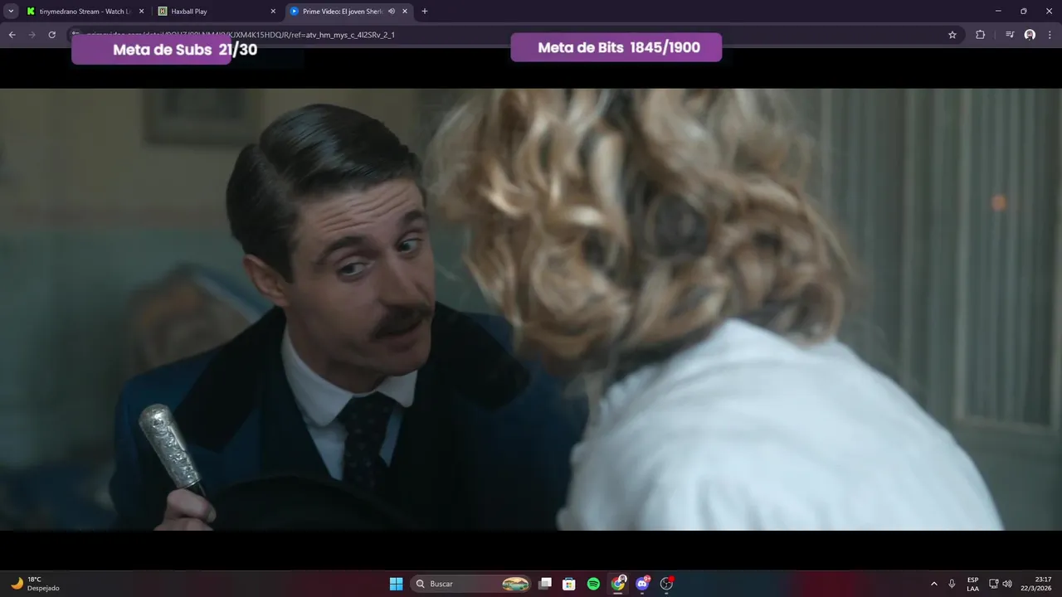Open Spotify from the taskbar
The width and height of the screenshot is (1062, 597).
[593, 584]
